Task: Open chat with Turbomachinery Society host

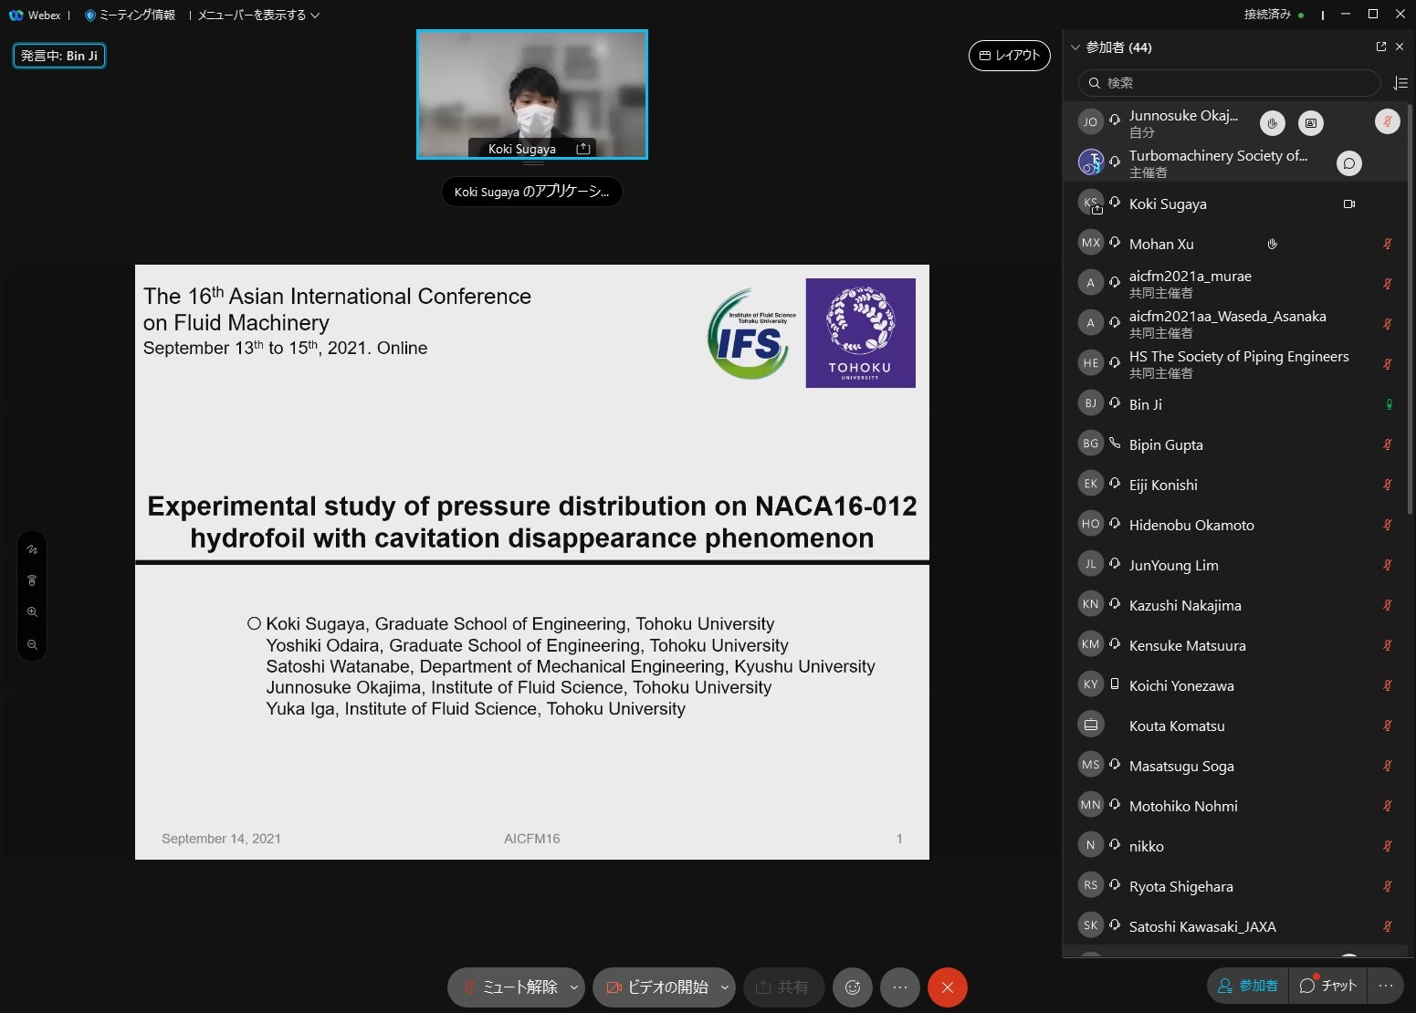Action: click(x=1349, y=163)
